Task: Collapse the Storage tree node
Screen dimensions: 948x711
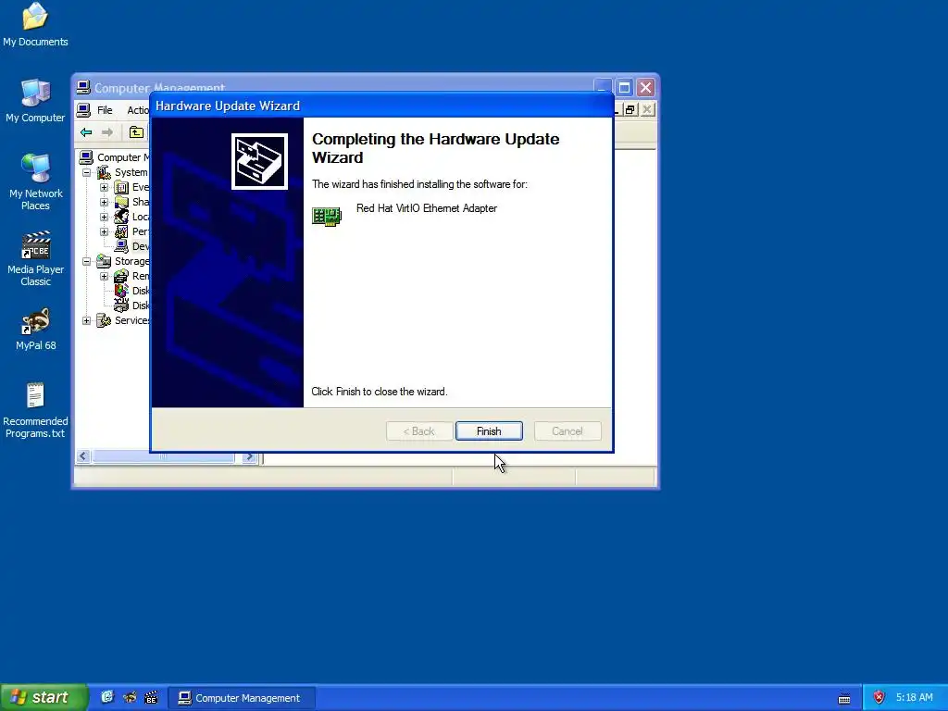Action: (86, 261)
